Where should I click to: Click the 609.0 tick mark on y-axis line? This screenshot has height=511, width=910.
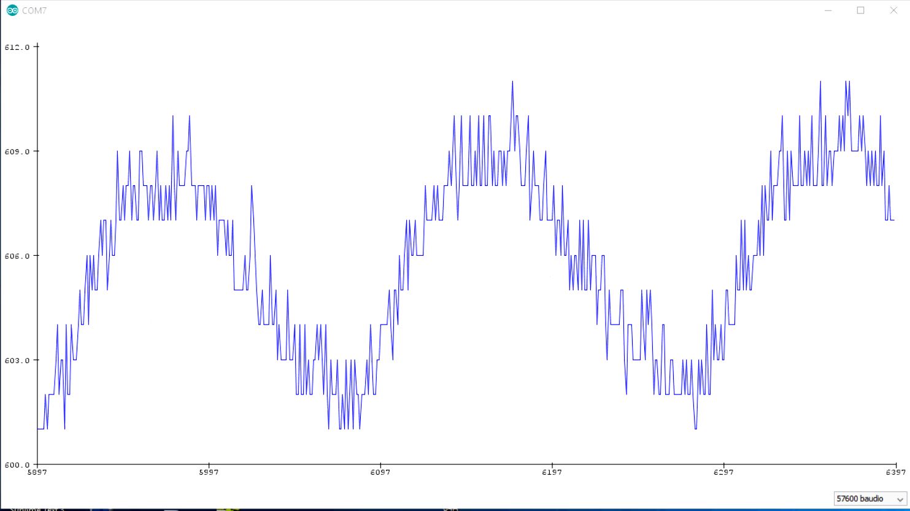click(36, 151)
